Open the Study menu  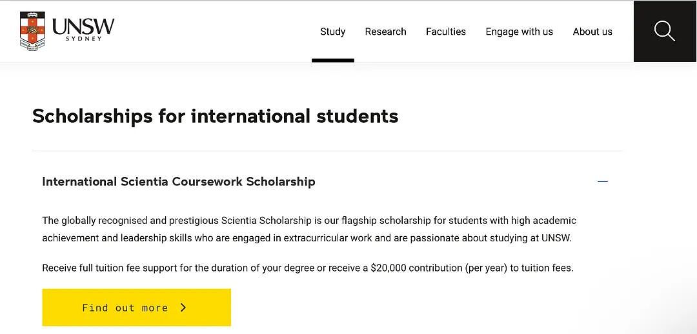[333, 32]
